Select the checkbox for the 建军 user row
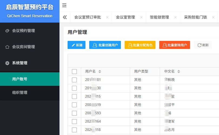Screen dimensions: 219x135 [x=74, y=122]
